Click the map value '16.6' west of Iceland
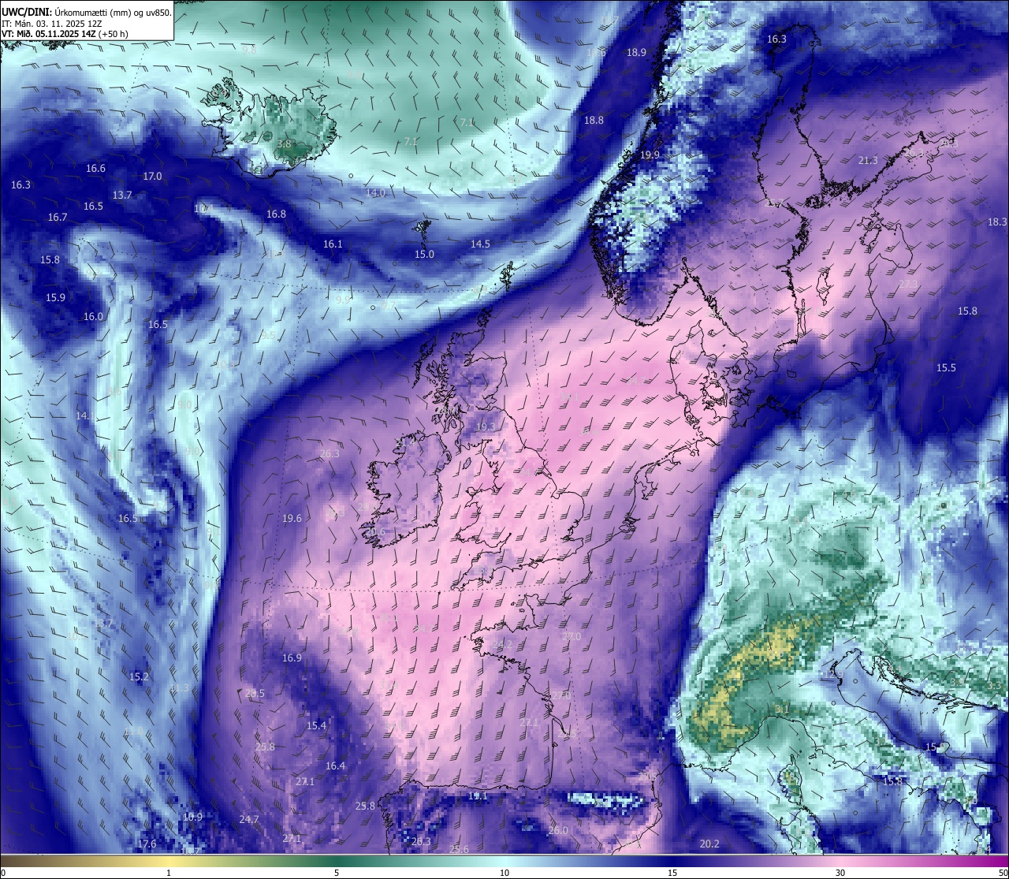1009x879 pixels. [x=95, y=168]
